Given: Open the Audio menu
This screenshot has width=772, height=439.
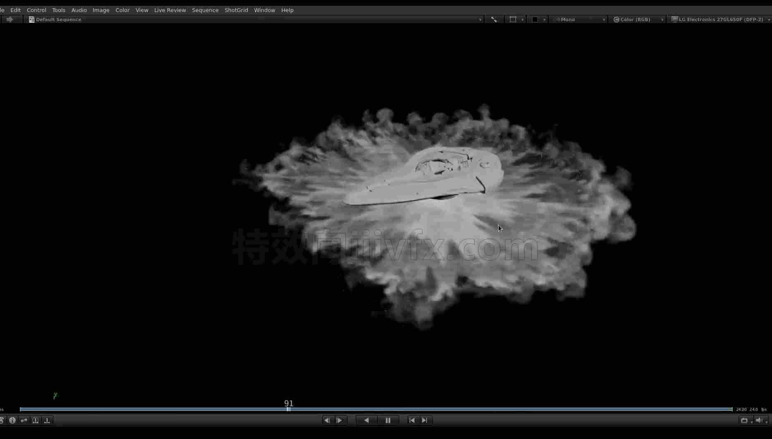Looking at the screenshot, I should [79, 10].
